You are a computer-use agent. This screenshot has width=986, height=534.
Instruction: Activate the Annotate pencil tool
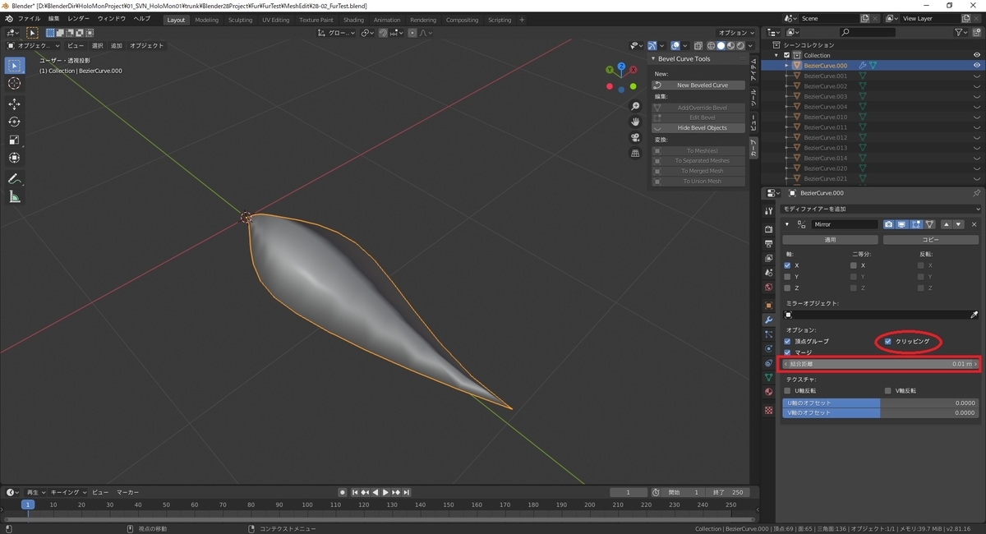pyautogui.click(x=14, y=178)
